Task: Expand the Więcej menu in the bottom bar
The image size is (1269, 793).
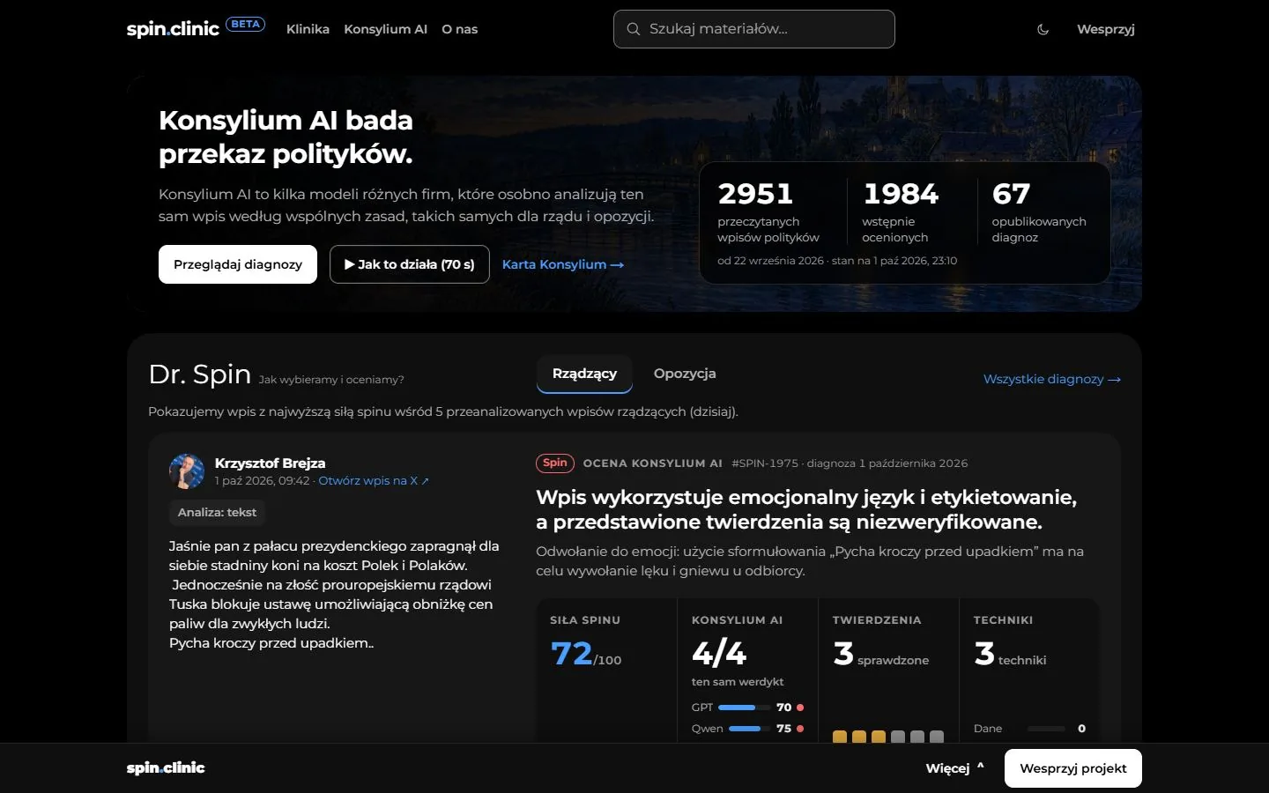Action: (x=954, y=768)
